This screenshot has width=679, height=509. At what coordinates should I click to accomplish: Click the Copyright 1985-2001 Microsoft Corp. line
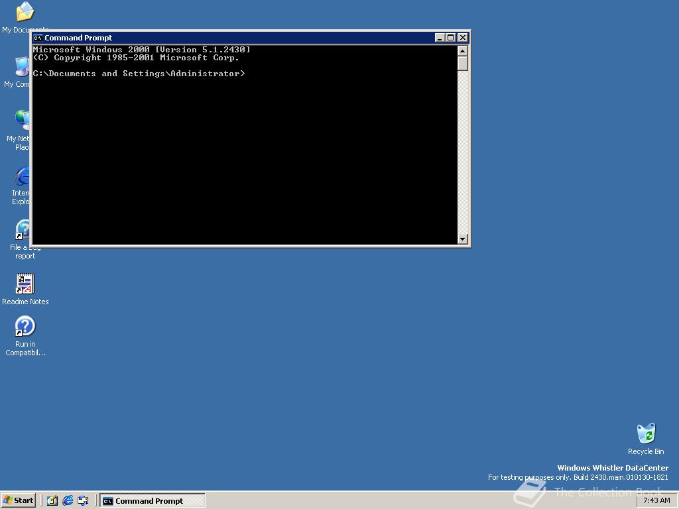pos(136,58)
